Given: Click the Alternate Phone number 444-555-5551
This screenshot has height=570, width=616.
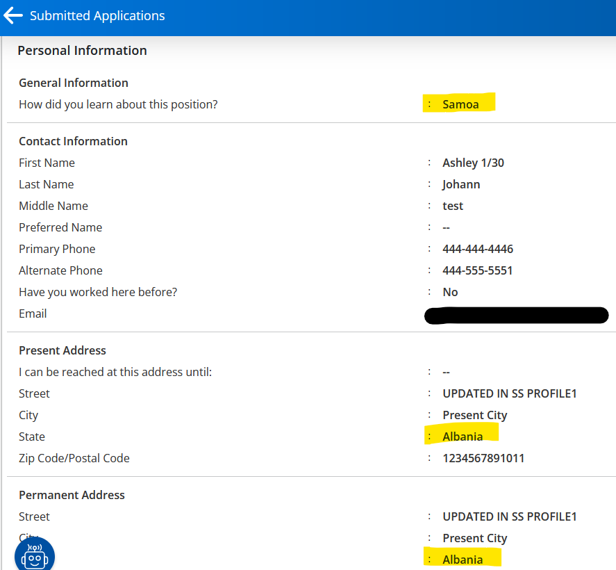Looking at the screenshot, I should 477,270.
